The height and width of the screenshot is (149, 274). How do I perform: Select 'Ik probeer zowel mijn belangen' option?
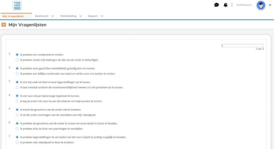click(x=17, y=60)
